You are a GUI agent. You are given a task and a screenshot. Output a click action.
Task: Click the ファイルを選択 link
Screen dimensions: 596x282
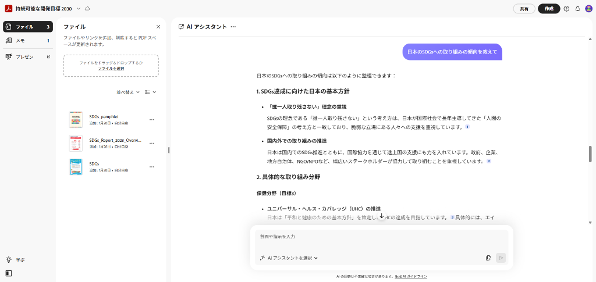111,69
